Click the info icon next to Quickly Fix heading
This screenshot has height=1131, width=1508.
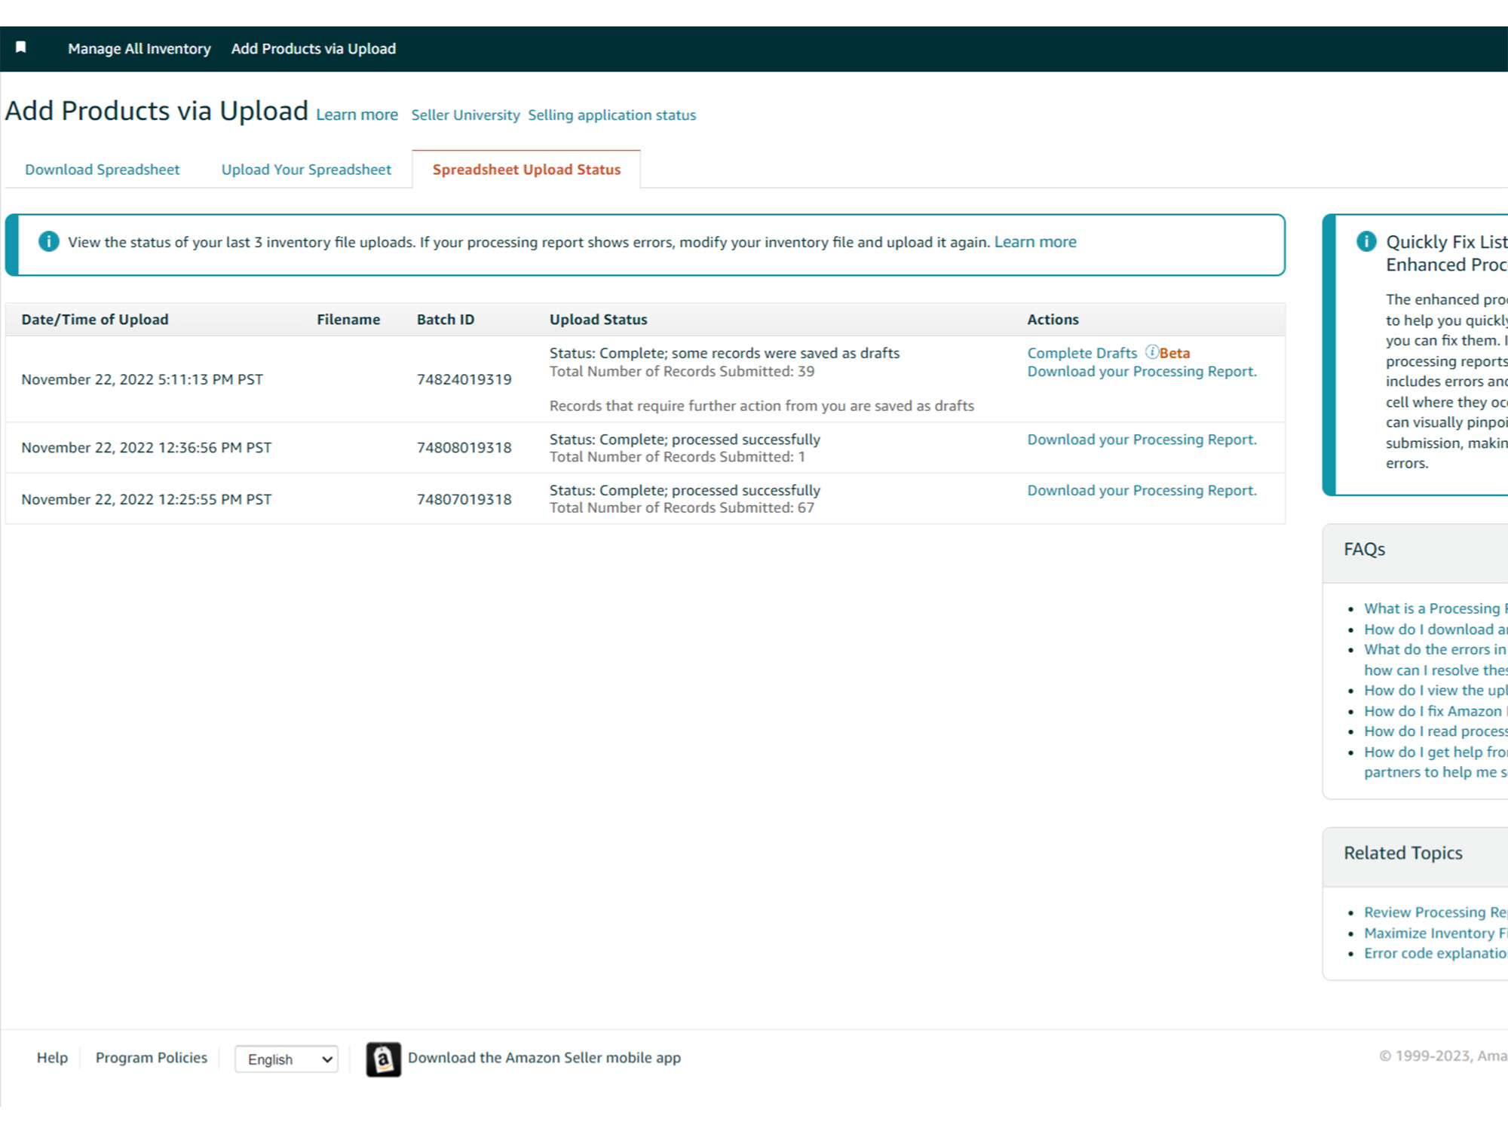click(x=1366, y=241)
